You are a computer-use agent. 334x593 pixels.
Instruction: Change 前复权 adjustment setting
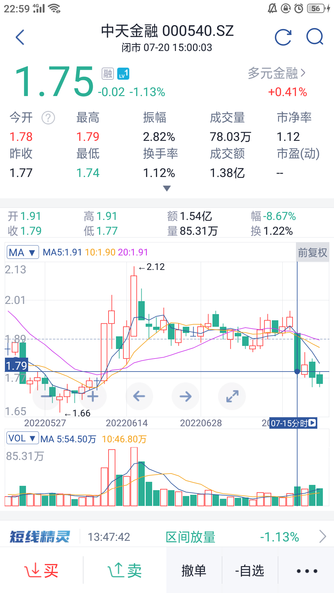click(312, 252)
